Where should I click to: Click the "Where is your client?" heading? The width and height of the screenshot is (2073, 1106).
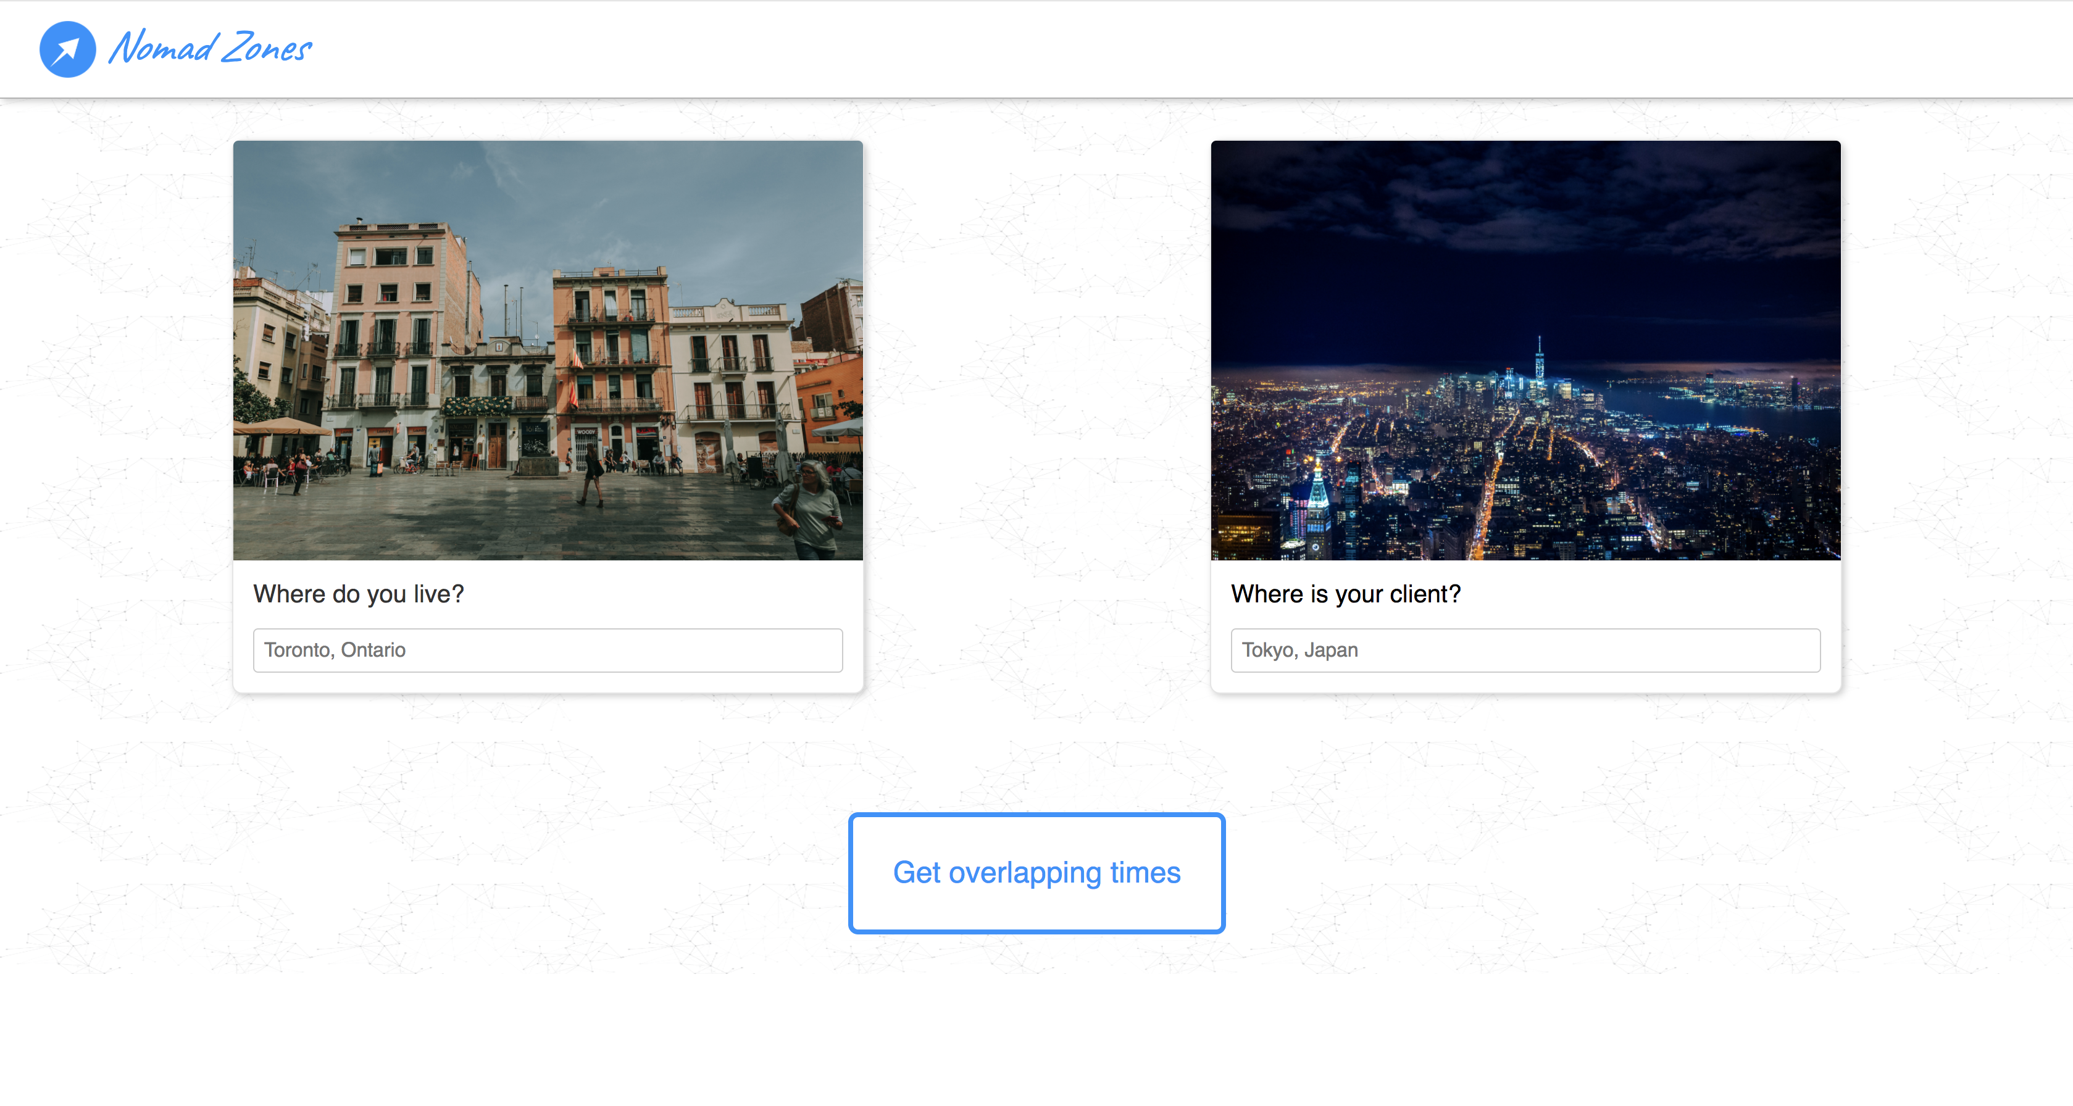coord(1346,594)
